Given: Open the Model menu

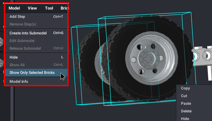Looking at the screenshot, I should 14,8.
